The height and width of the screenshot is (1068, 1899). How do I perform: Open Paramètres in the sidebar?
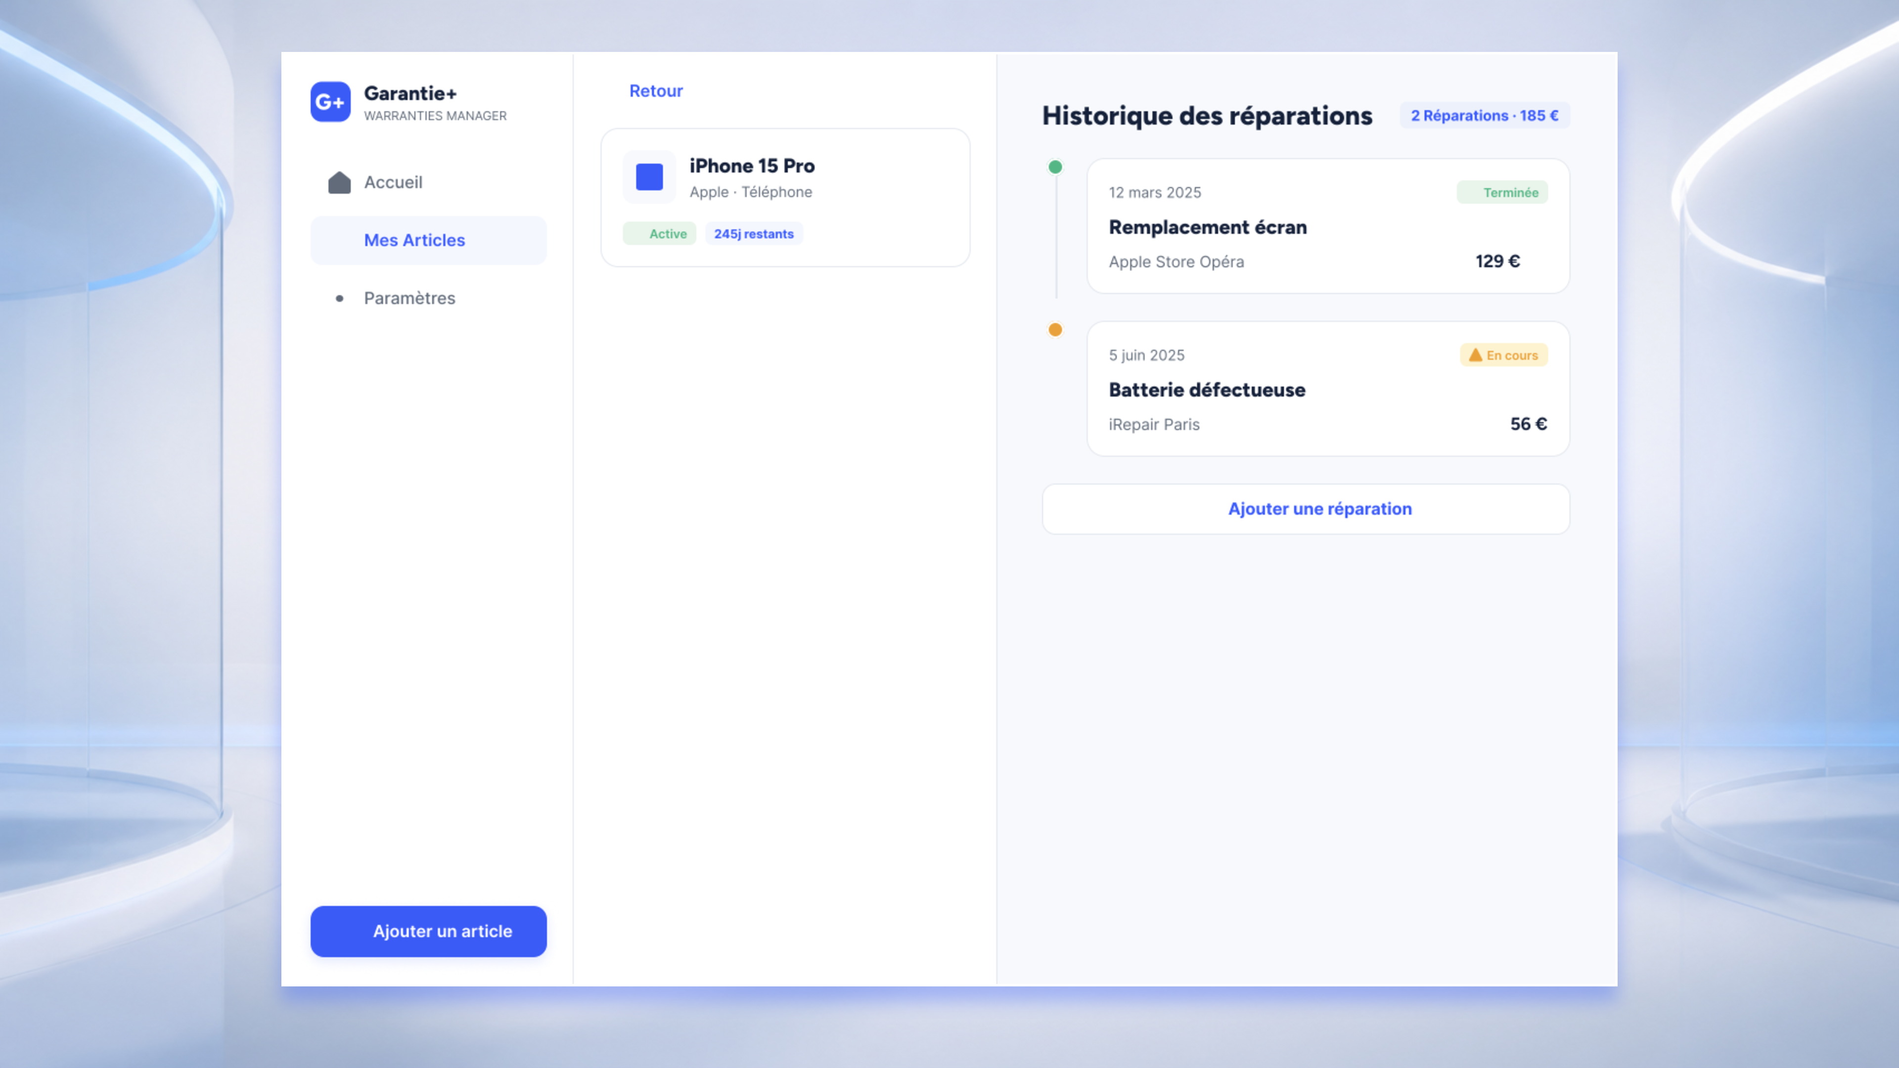point(428,299)
